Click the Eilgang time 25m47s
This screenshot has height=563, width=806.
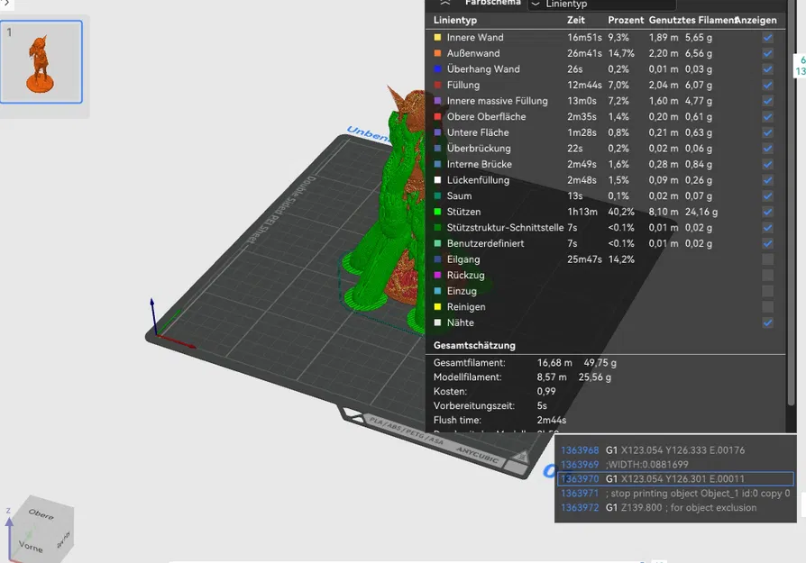(584, 259)
